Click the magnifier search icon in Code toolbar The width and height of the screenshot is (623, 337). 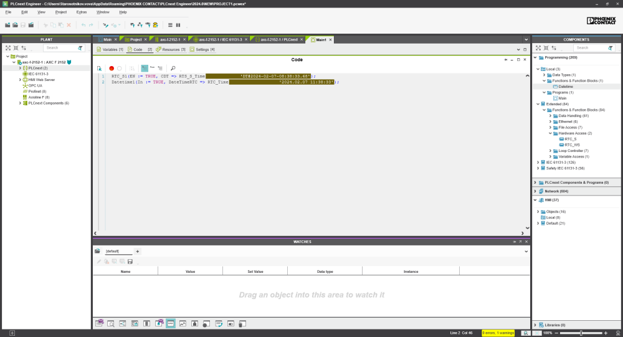pos(173,68)
